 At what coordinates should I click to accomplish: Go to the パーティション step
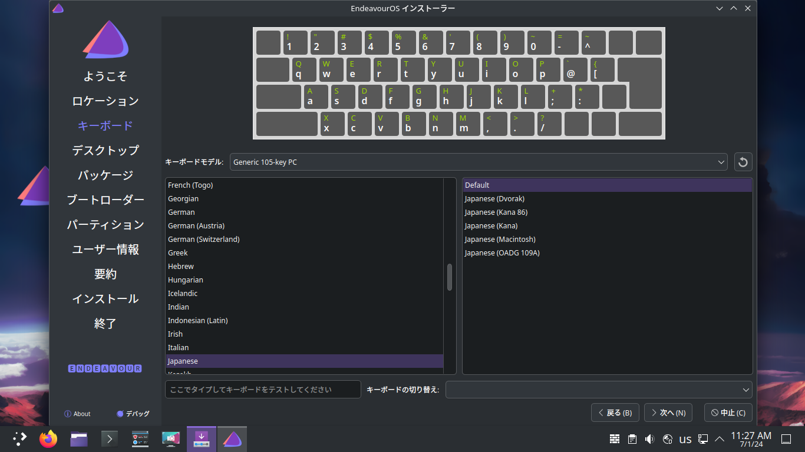coord(105,225)
